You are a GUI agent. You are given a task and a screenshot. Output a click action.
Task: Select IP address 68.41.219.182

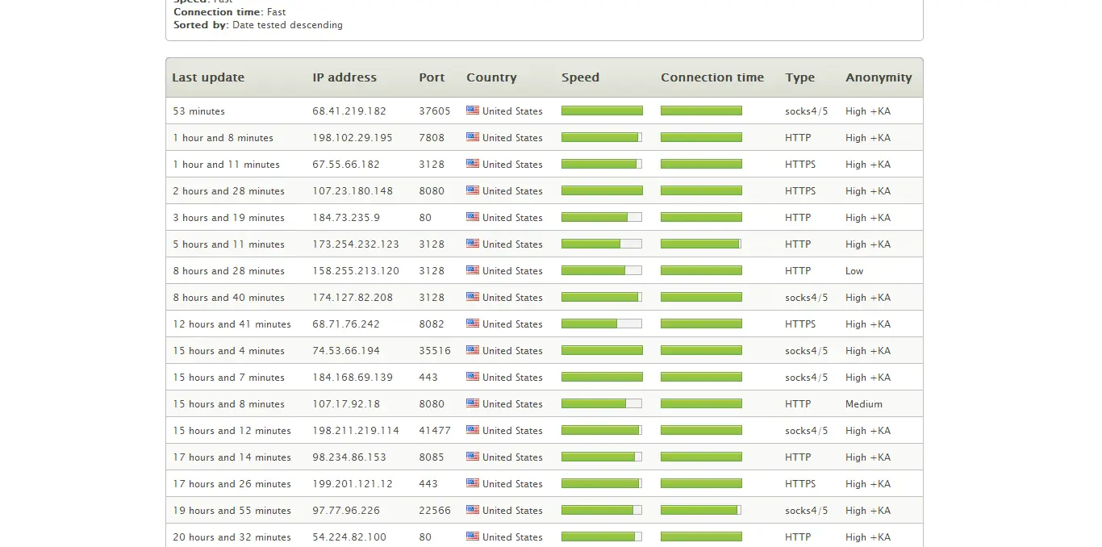tap(349, 111)
